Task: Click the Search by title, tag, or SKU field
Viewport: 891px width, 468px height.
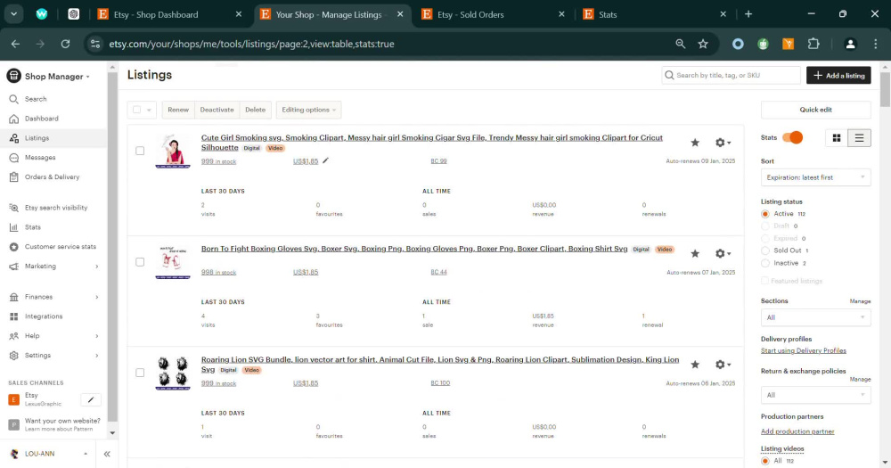Action: click(x=731, y=75)
